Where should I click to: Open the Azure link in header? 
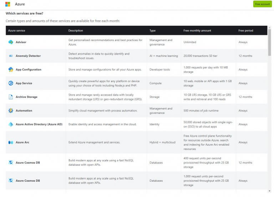(20, 4)
